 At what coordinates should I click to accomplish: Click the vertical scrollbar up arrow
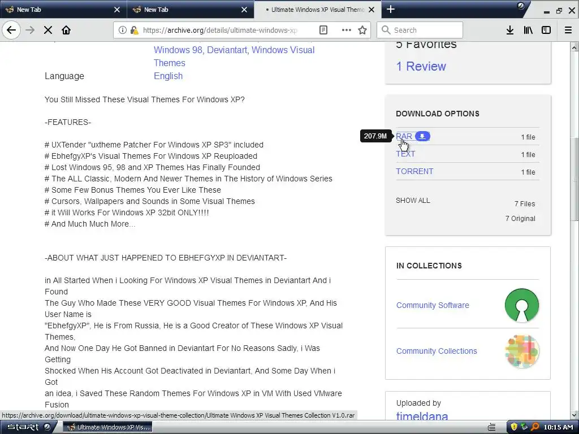coord(574,47)
